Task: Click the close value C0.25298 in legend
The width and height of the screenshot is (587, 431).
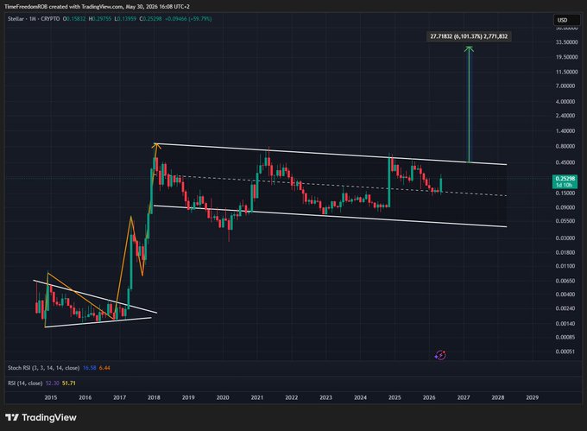Action: (x=150, y=19)
